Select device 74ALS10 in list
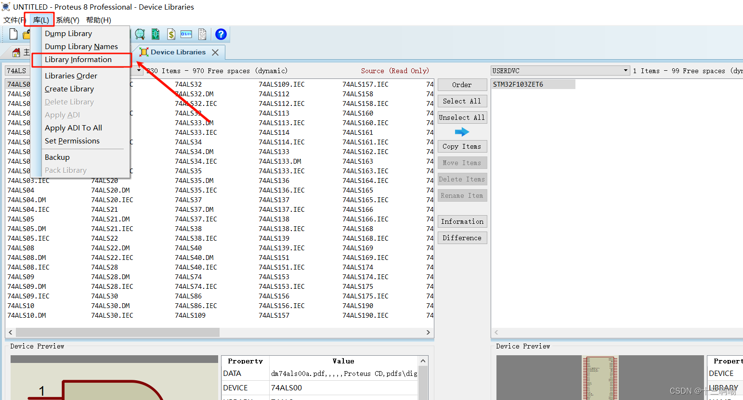The image size is (743, 400). click(x=21, y=306)
